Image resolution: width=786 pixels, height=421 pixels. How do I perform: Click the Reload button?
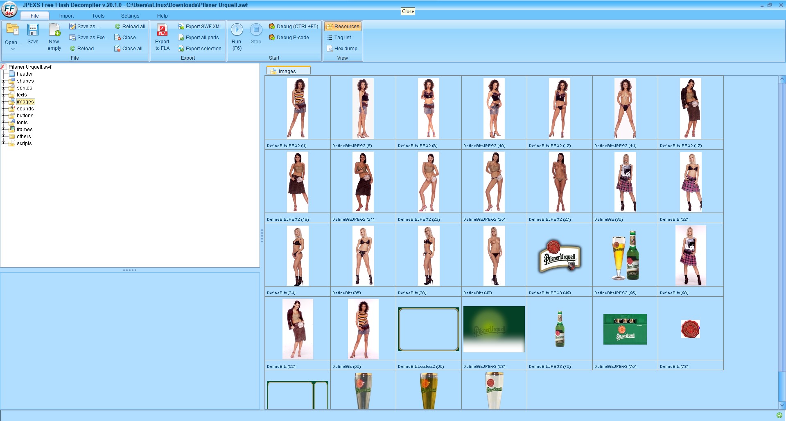click(x=81, y=49)
